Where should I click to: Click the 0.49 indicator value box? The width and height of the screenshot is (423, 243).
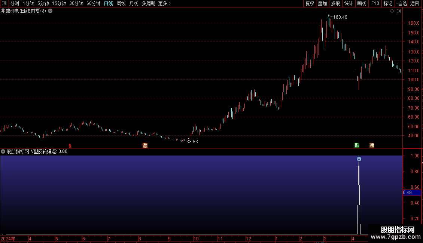point(412,193)
